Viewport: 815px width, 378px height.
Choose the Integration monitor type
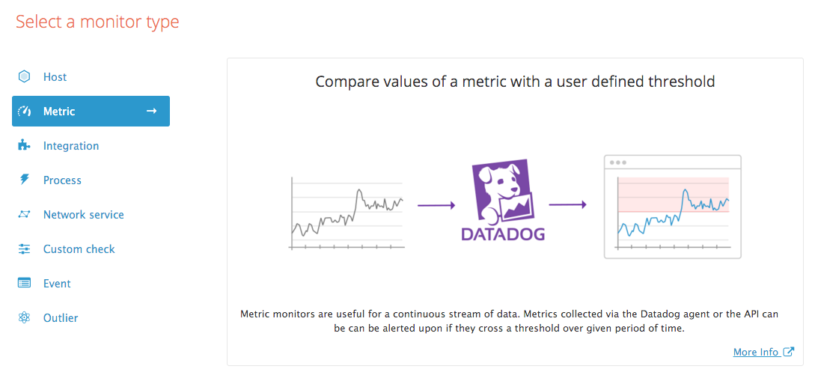(x=71, y=146)
